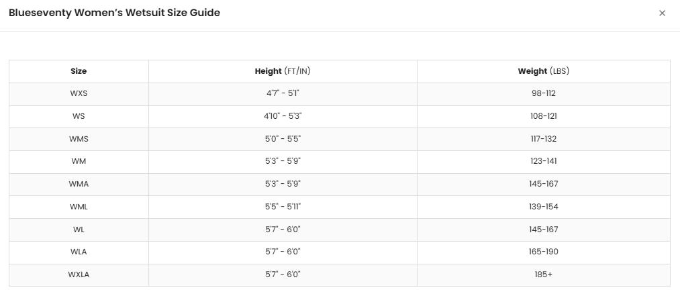Select the WXLA size cell
Screen dimensions: 680x300
coord(79,275)
